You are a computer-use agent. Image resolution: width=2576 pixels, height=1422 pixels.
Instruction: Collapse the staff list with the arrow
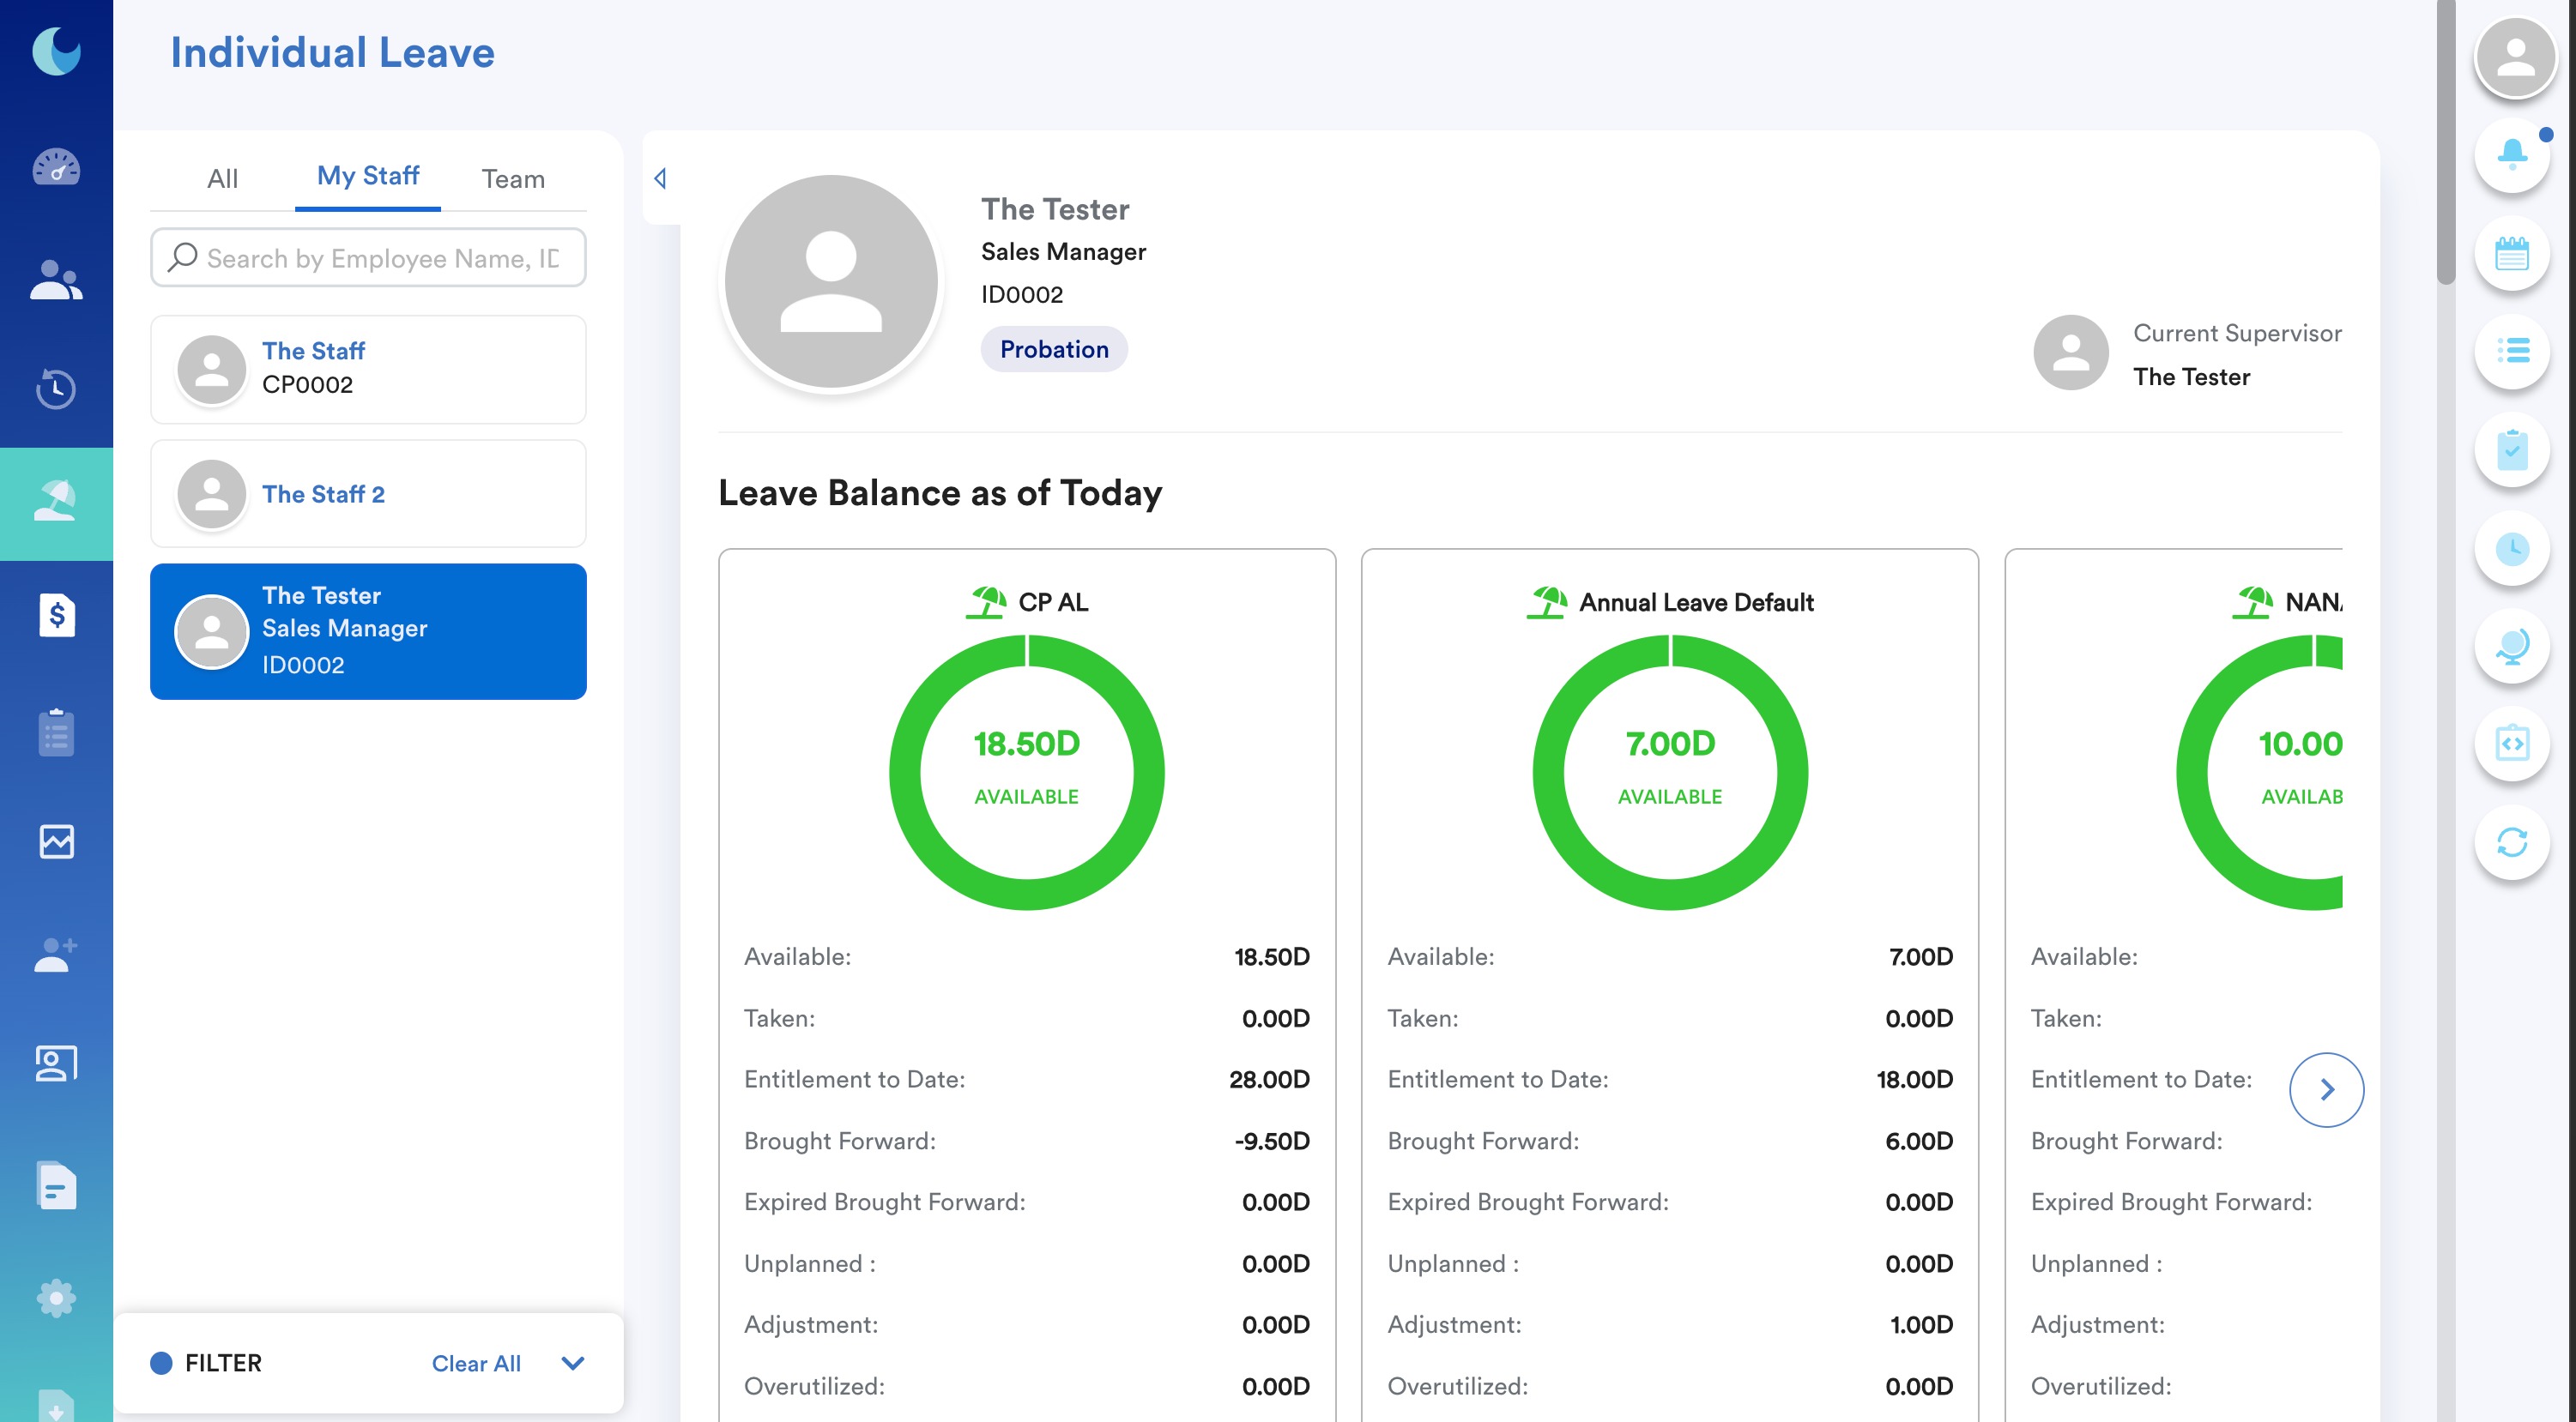click(x=660, y=178)
